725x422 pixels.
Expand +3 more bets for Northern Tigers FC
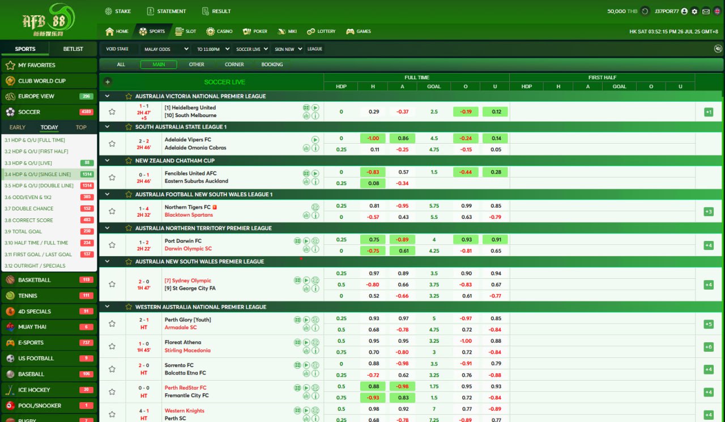709,212
